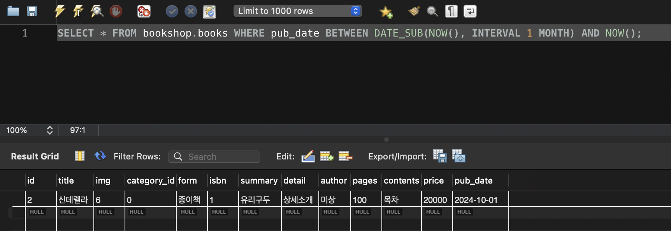Open find panel magnifying glass icon
The image size is (671, 231).
[x=432, y=11]
